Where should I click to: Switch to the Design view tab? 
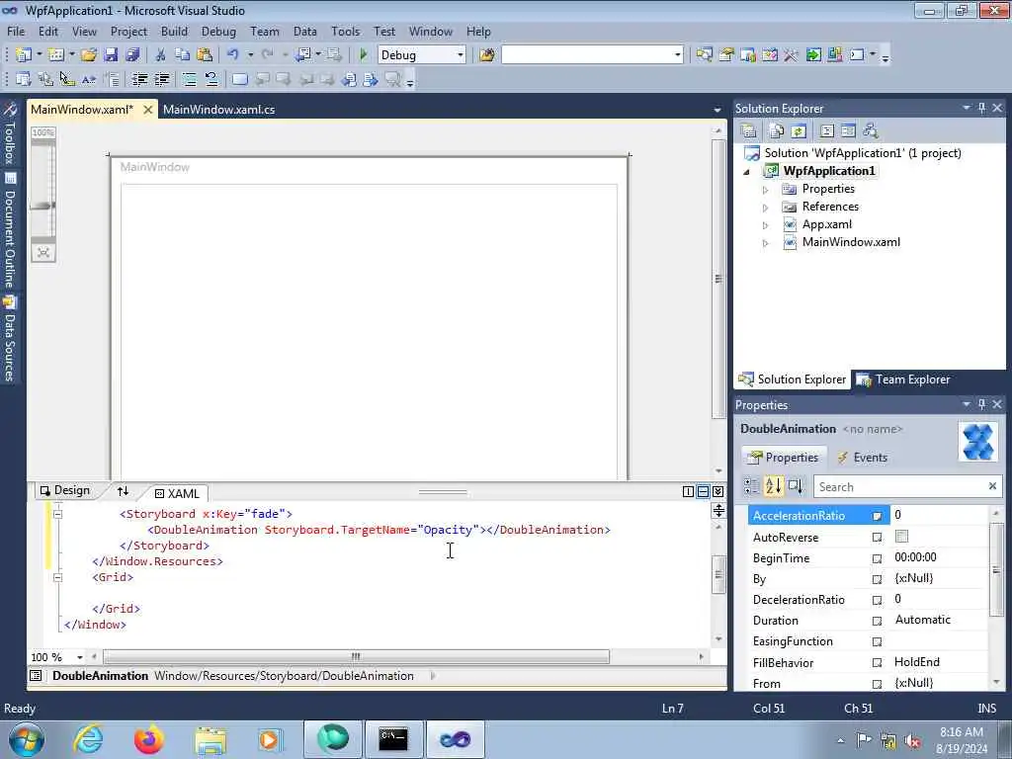pos(65,490)
